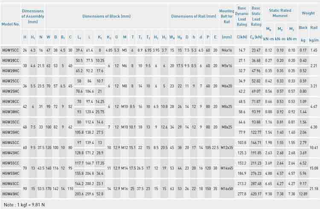
Task: Click dynamic load value 103.8
Action: (x=242, y=143)
